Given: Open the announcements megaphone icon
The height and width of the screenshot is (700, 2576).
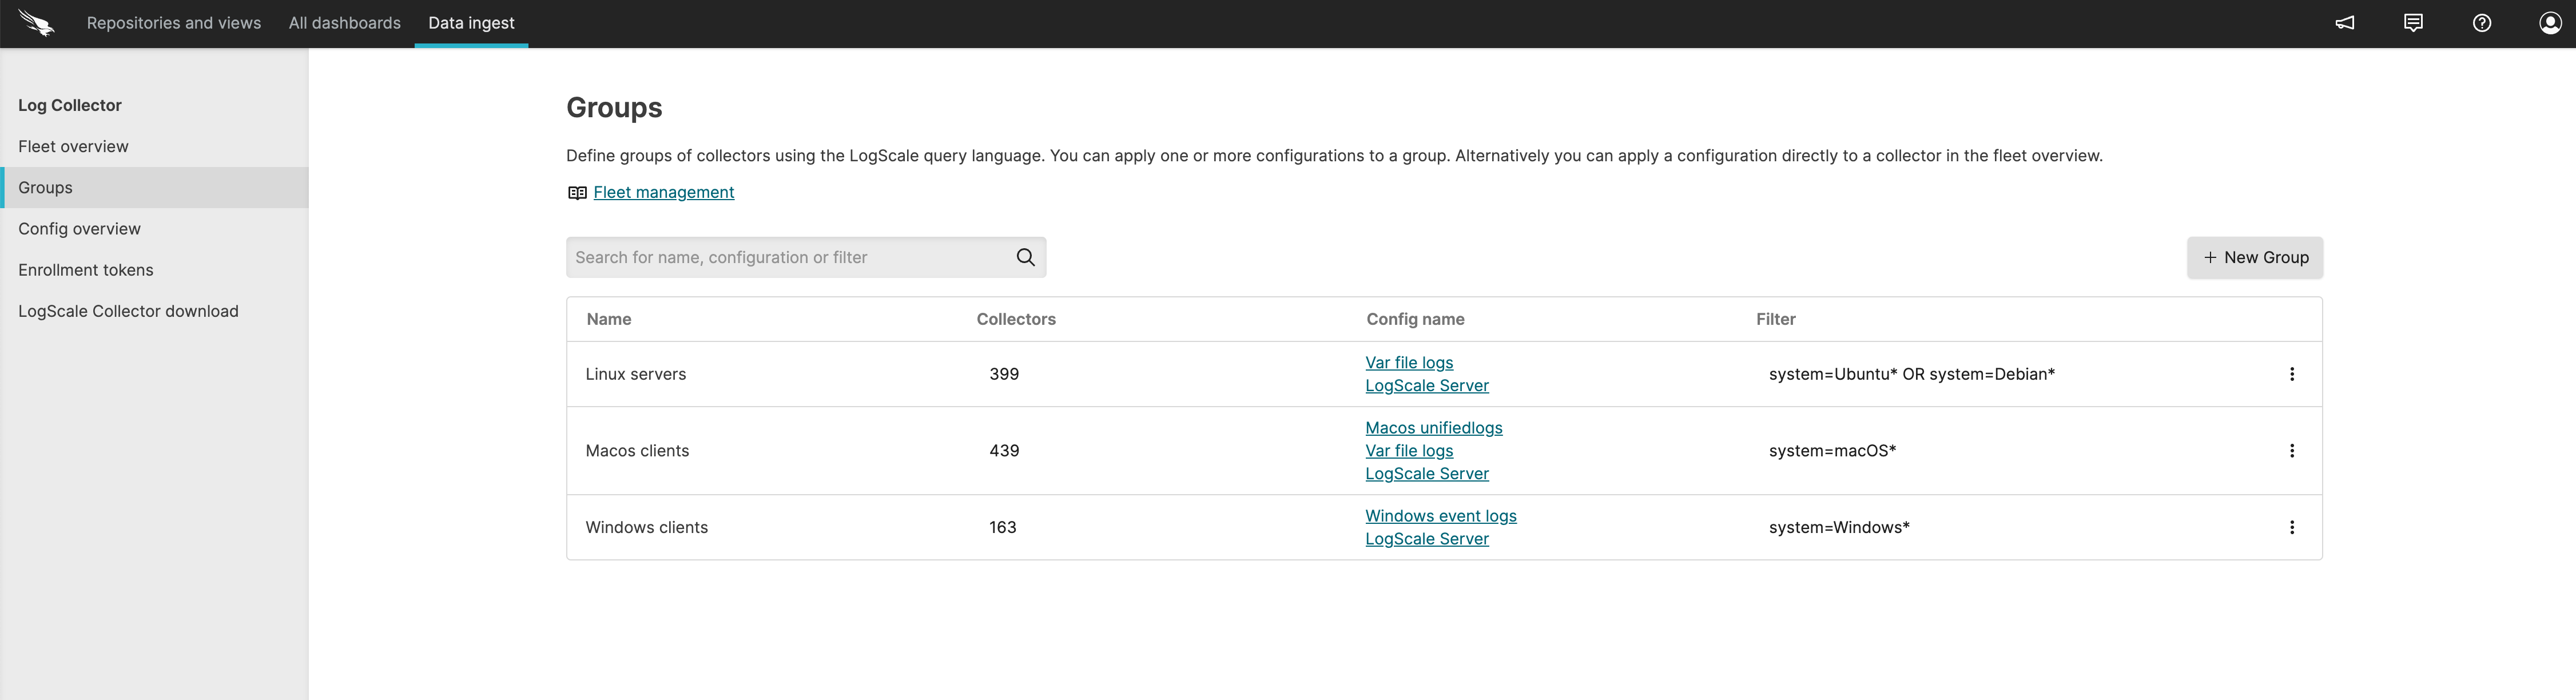Looking at the screenshot, I should pyautogui.click(x=2344, y=23).
